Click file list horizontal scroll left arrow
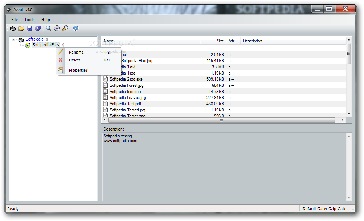 click(105, 120)
